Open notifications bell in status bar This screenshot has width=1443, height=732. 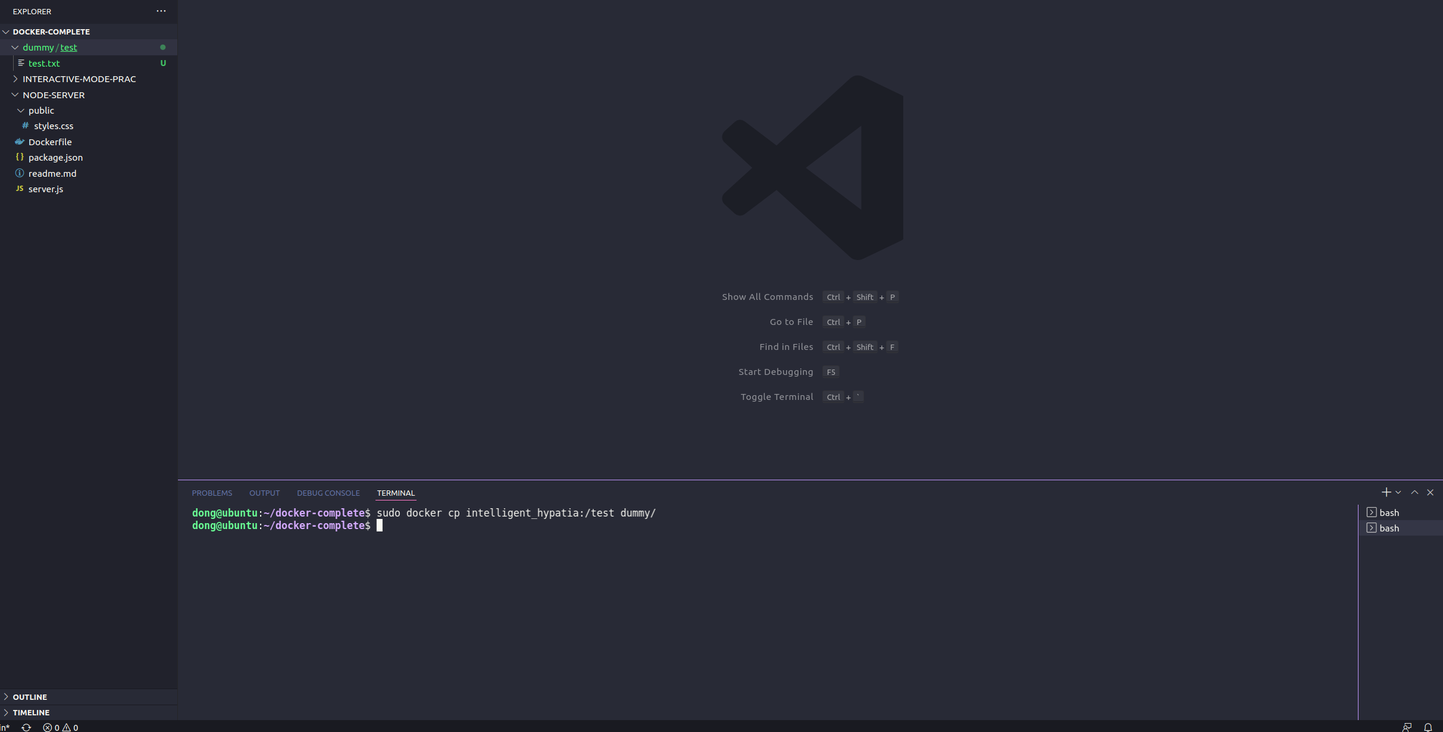(1428, 727)
